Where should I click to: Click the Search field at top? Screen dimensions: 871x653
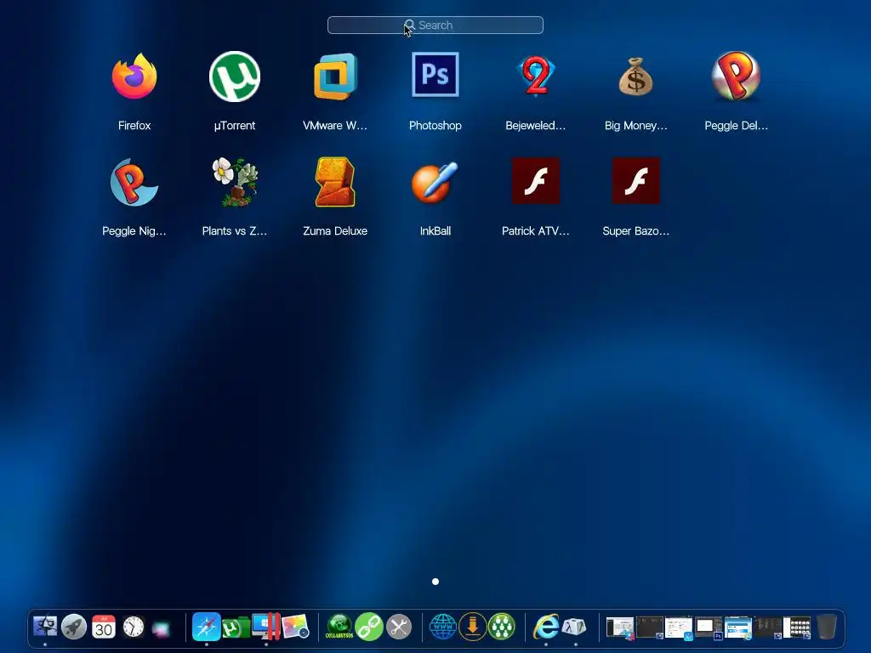pyautogui.click(x=435, y=25)
